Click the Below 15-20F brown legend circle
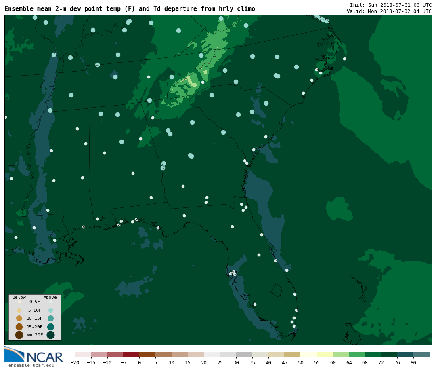Screen dimensions: 436x370 (19, 327)
